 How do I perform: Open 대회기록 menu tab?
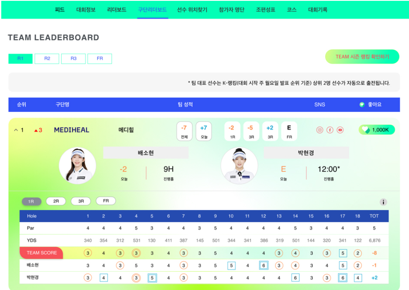click(318, 10)
